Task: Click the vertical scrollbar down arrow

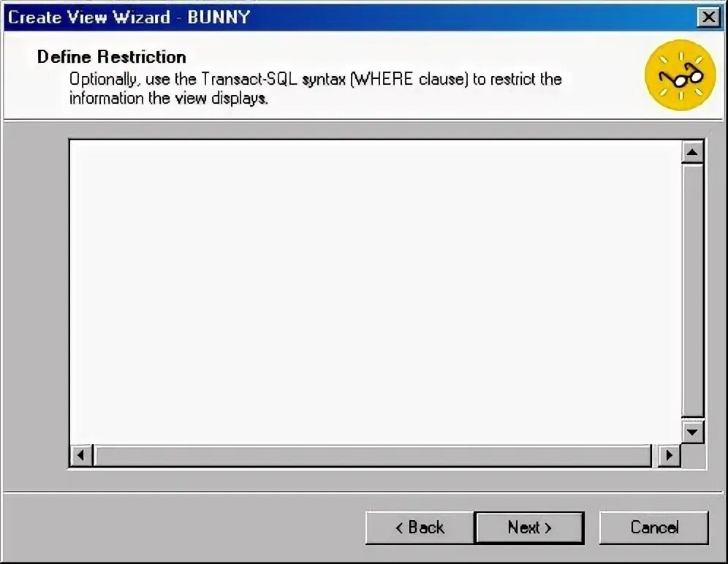Action: click(x=692, y=432)
